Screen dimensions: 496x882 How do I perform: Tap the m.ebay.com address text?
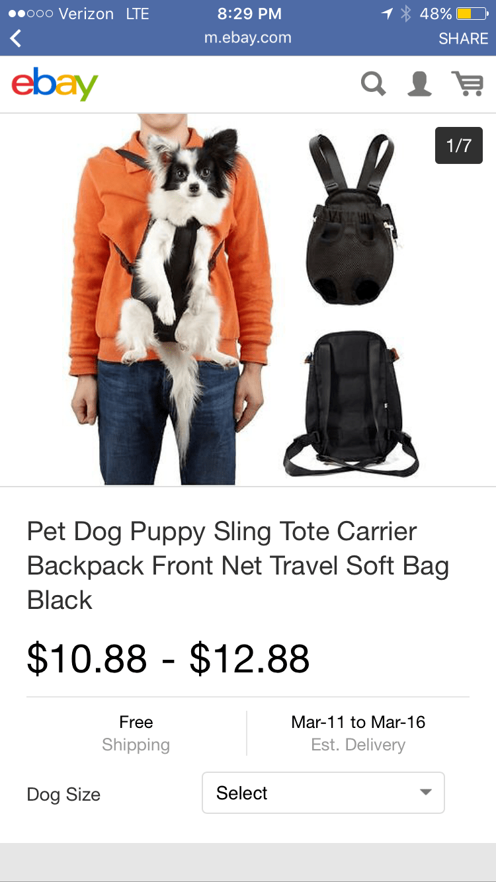click(248, 38)
